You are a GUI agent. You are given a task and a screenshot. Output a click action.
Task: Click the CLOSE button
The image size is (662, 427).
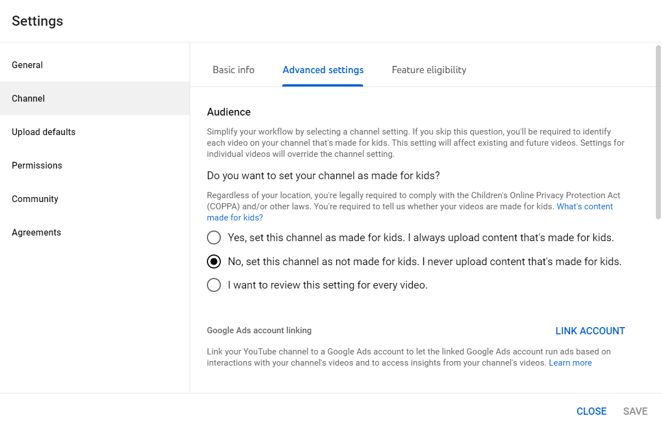pyautogui.click(x=592, y=411)
